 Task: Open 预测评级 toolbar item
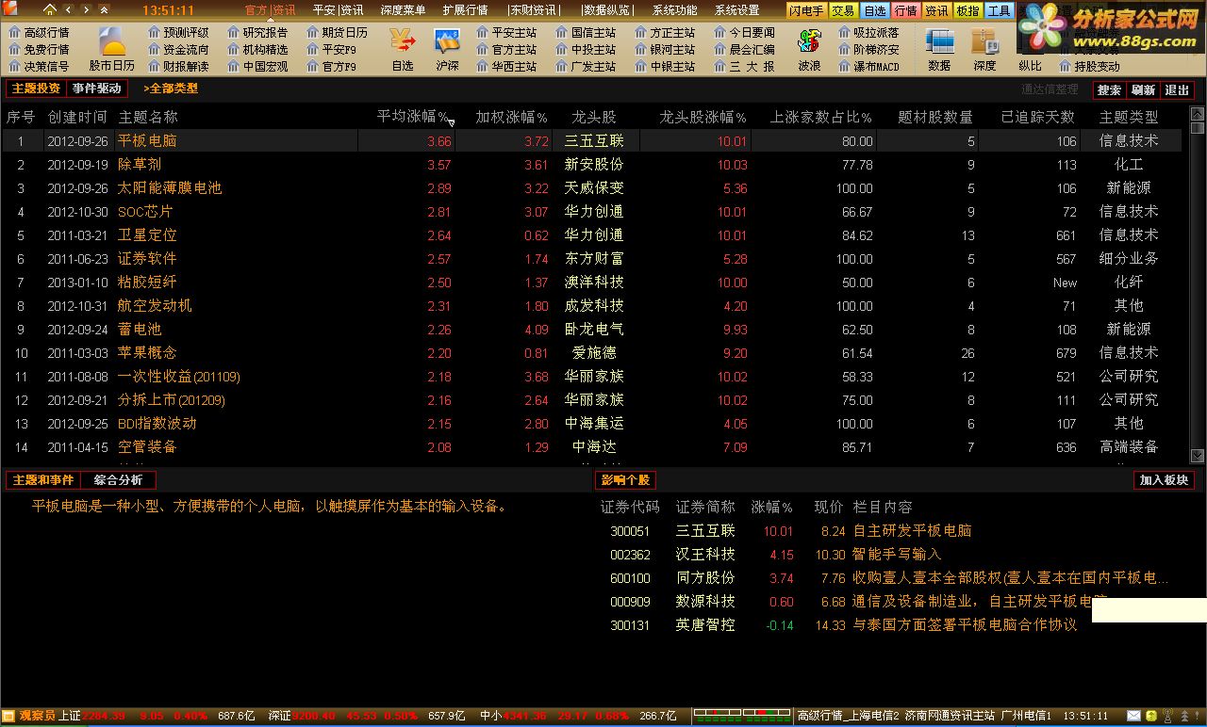[x=178, y=32]
